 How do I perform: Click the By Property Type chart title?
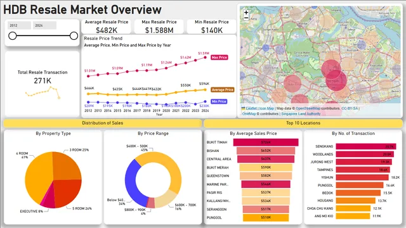(x=53, y=134)
